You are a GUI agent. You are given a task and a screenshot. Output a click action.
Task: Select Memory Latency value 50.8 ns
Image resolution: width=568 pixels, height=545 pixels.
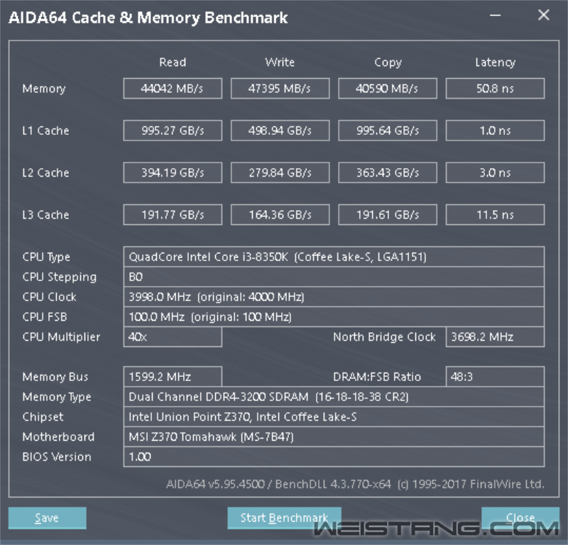tap(495, 89)
